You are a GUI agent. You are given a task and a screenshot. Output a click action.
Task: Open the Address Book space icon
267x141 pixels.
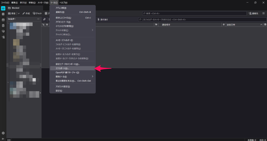point(3,14)
